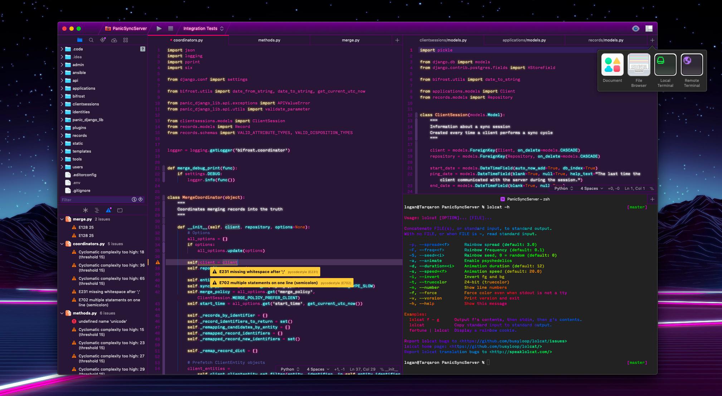Expand the applications folder
The width and height of the screenshot is (722, 396).
pos(62,88)
